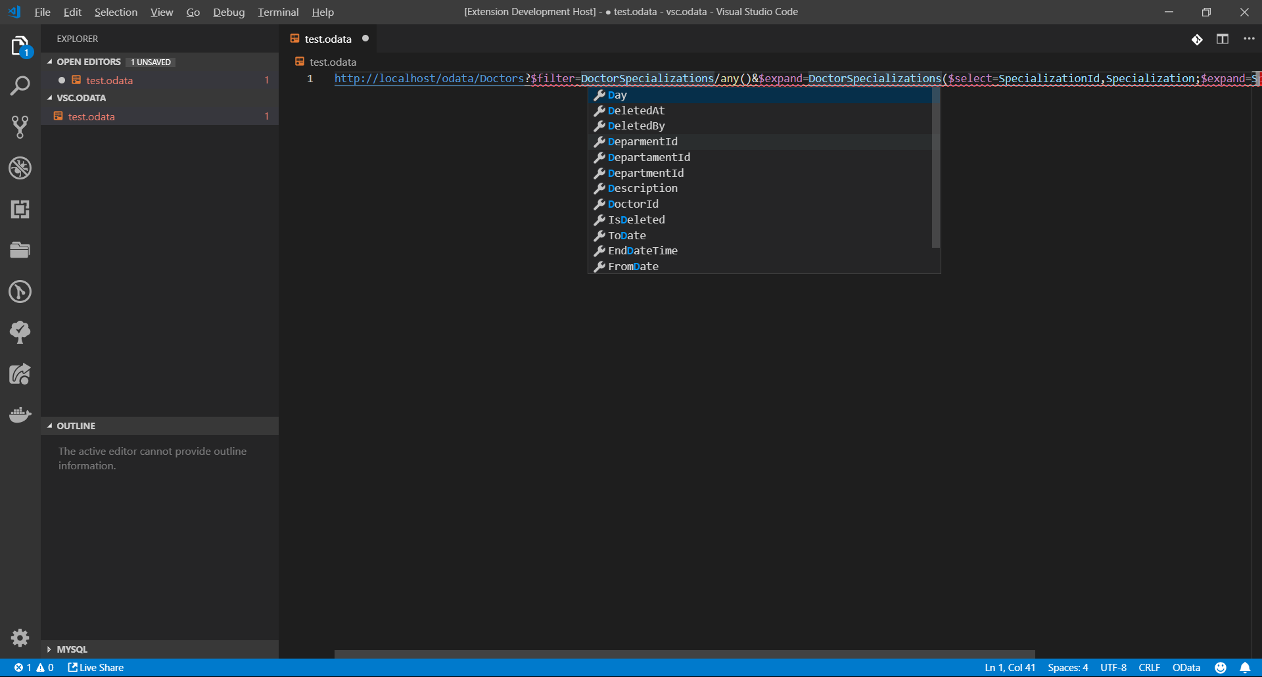Viewport: 1262px width, 677px height.
Task: Start Live Share from status bar
Action: tap(96, 667)
